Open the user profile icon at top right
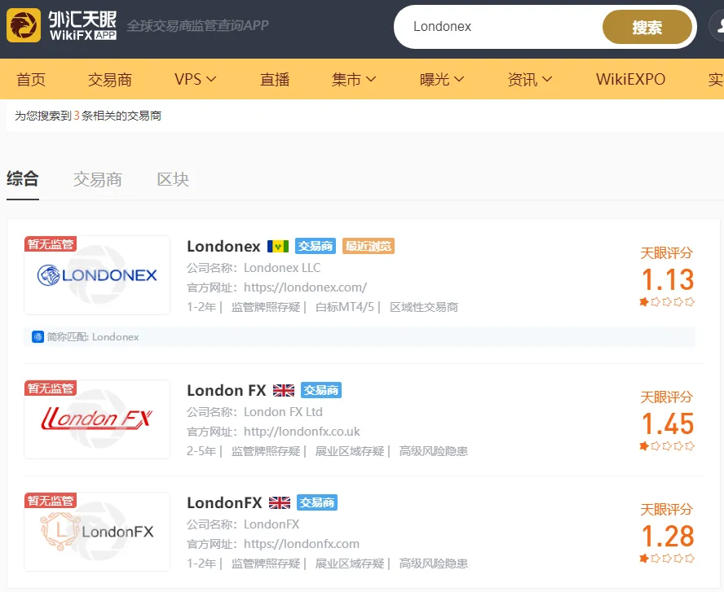 point(717,26)
